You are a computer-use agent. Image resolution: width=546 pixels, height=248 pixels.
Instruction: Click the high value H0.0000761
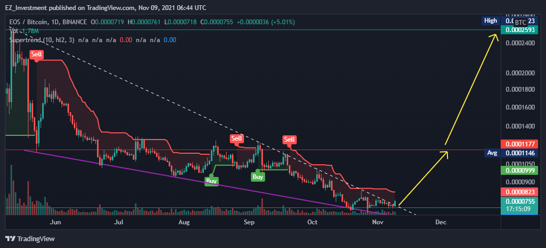(x=144, y=22)
